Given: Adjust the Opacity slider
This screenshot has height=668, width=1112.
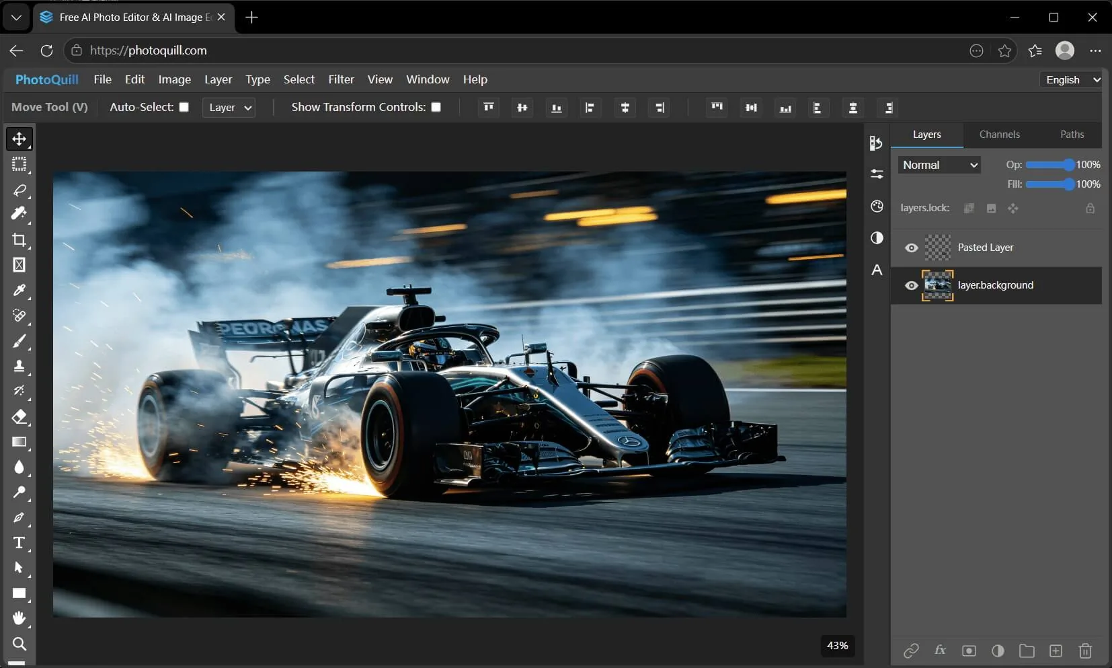Looking at the screenshot, I should click(x=1050, y=165).
